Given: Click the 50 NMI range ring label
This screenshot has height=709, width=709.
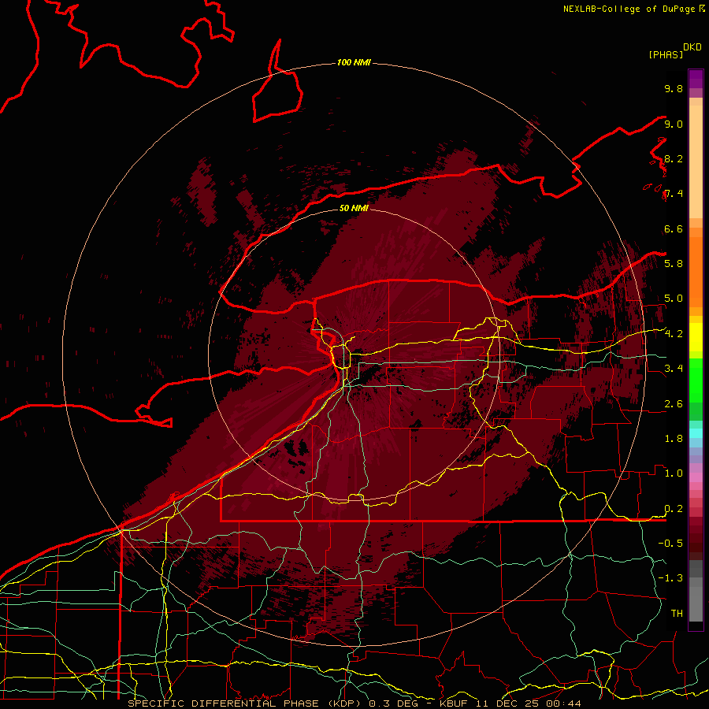Looking at the screenshot, I should 354,208.
